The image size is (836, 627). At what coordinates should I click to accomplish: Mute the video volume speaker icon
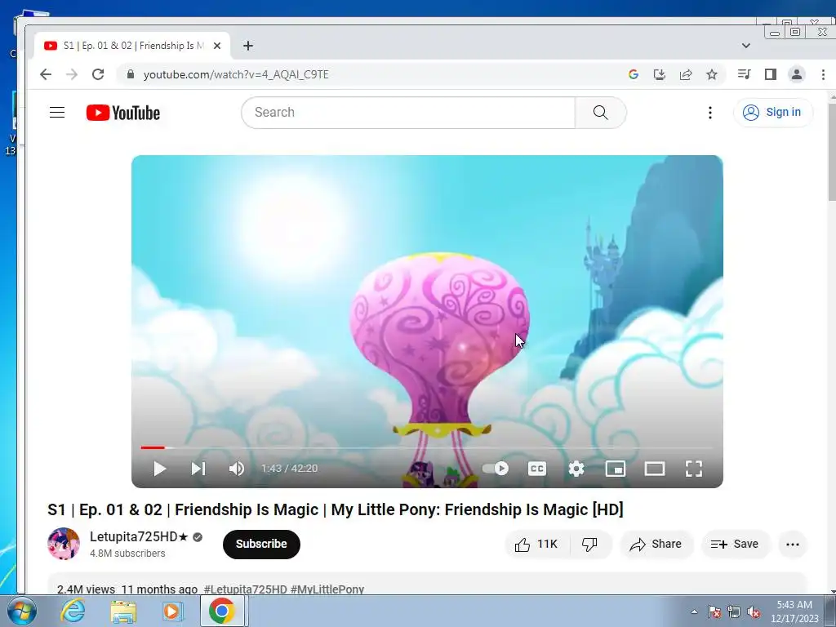pos(236,469)
